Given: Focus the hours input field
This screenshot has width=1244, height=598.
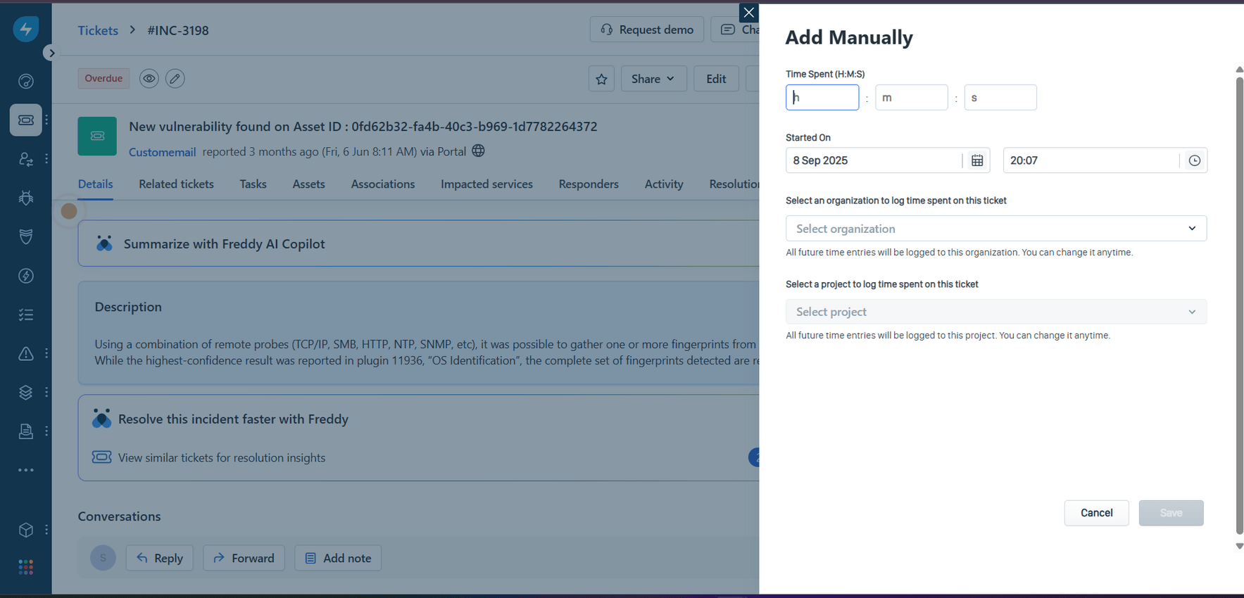Looking at the screenshot, I should (x=822, y=98).
